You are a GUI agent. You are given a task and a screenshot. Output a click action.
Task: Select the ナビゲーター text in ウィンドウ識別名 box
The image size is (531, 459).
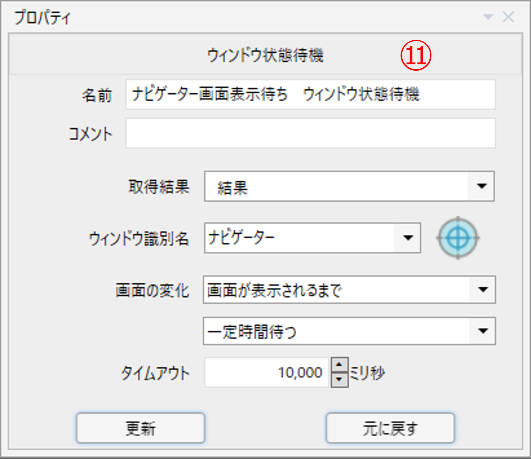coord(241,238)
